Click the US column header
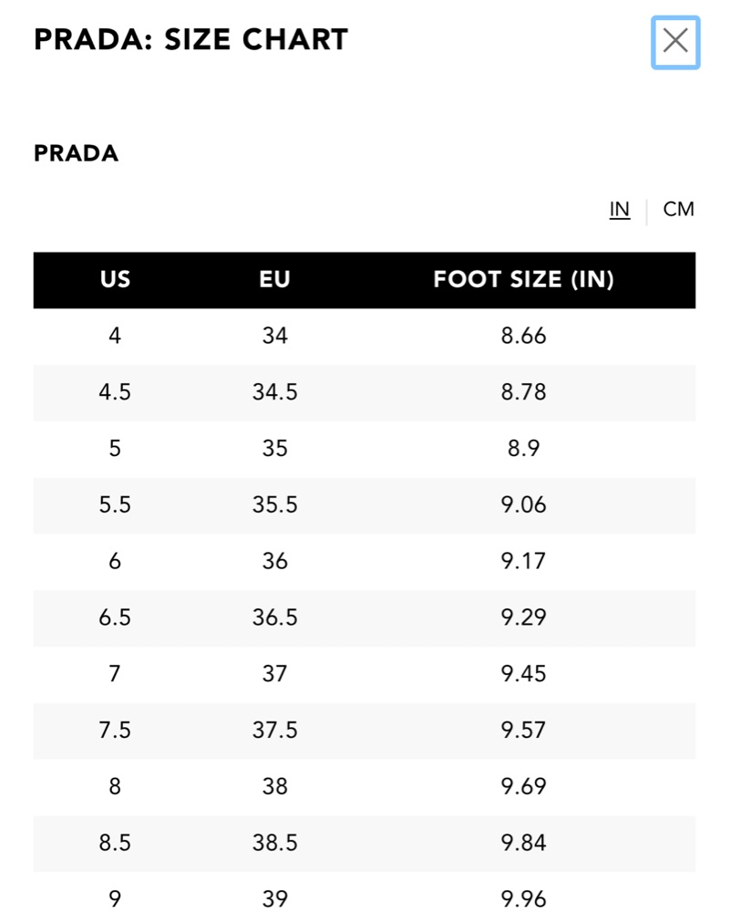Viewport: 730px width, 913px height. (x=115, y=279)
